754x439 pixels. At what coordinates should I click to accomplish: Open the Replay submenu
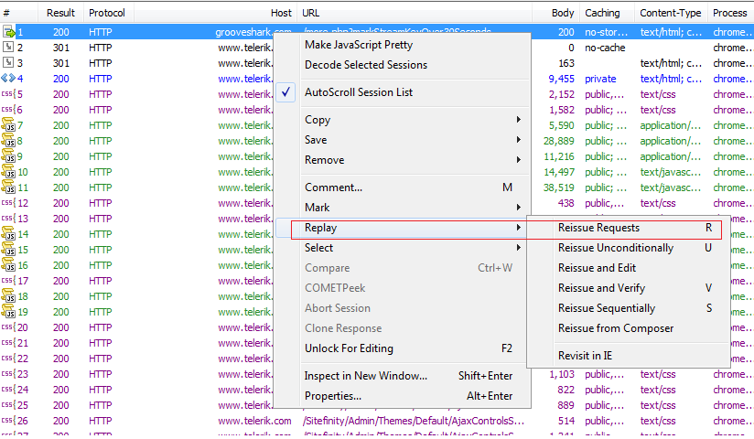click(403, 228)
